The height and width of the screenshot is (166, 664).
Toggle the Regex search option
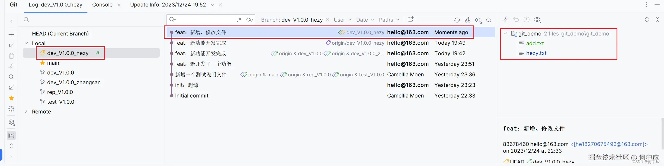pyautogui.click(x=239, y=19)
